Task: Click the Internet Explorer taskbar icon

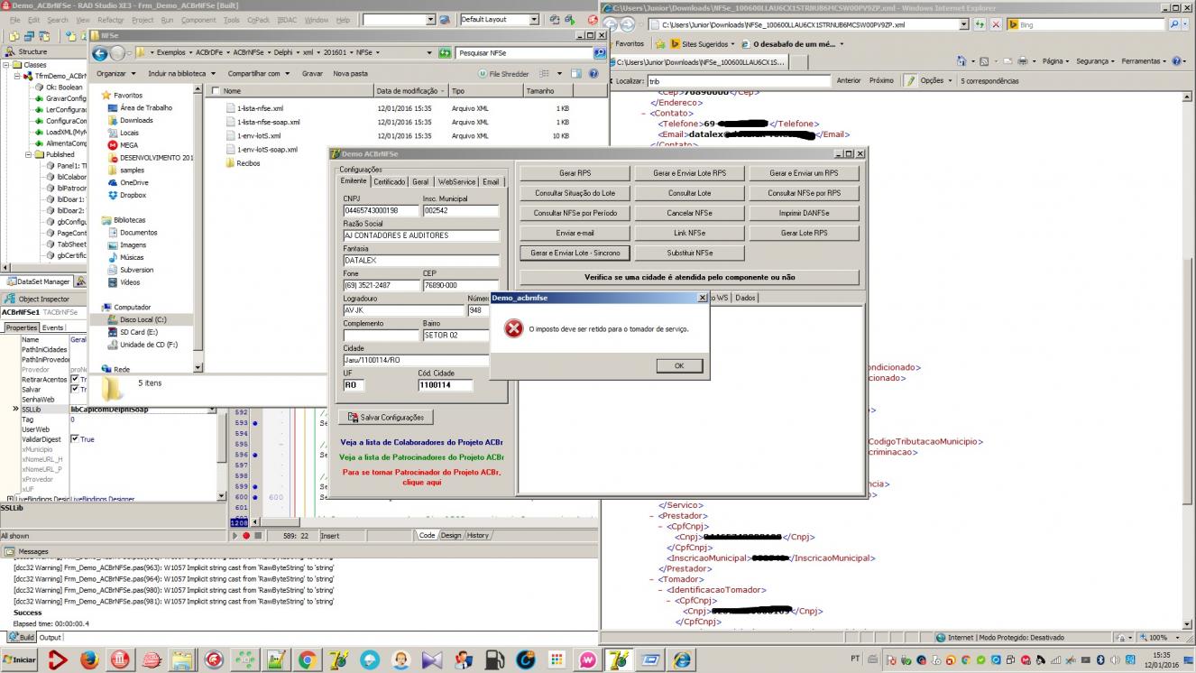Action: tap(681, 659)
